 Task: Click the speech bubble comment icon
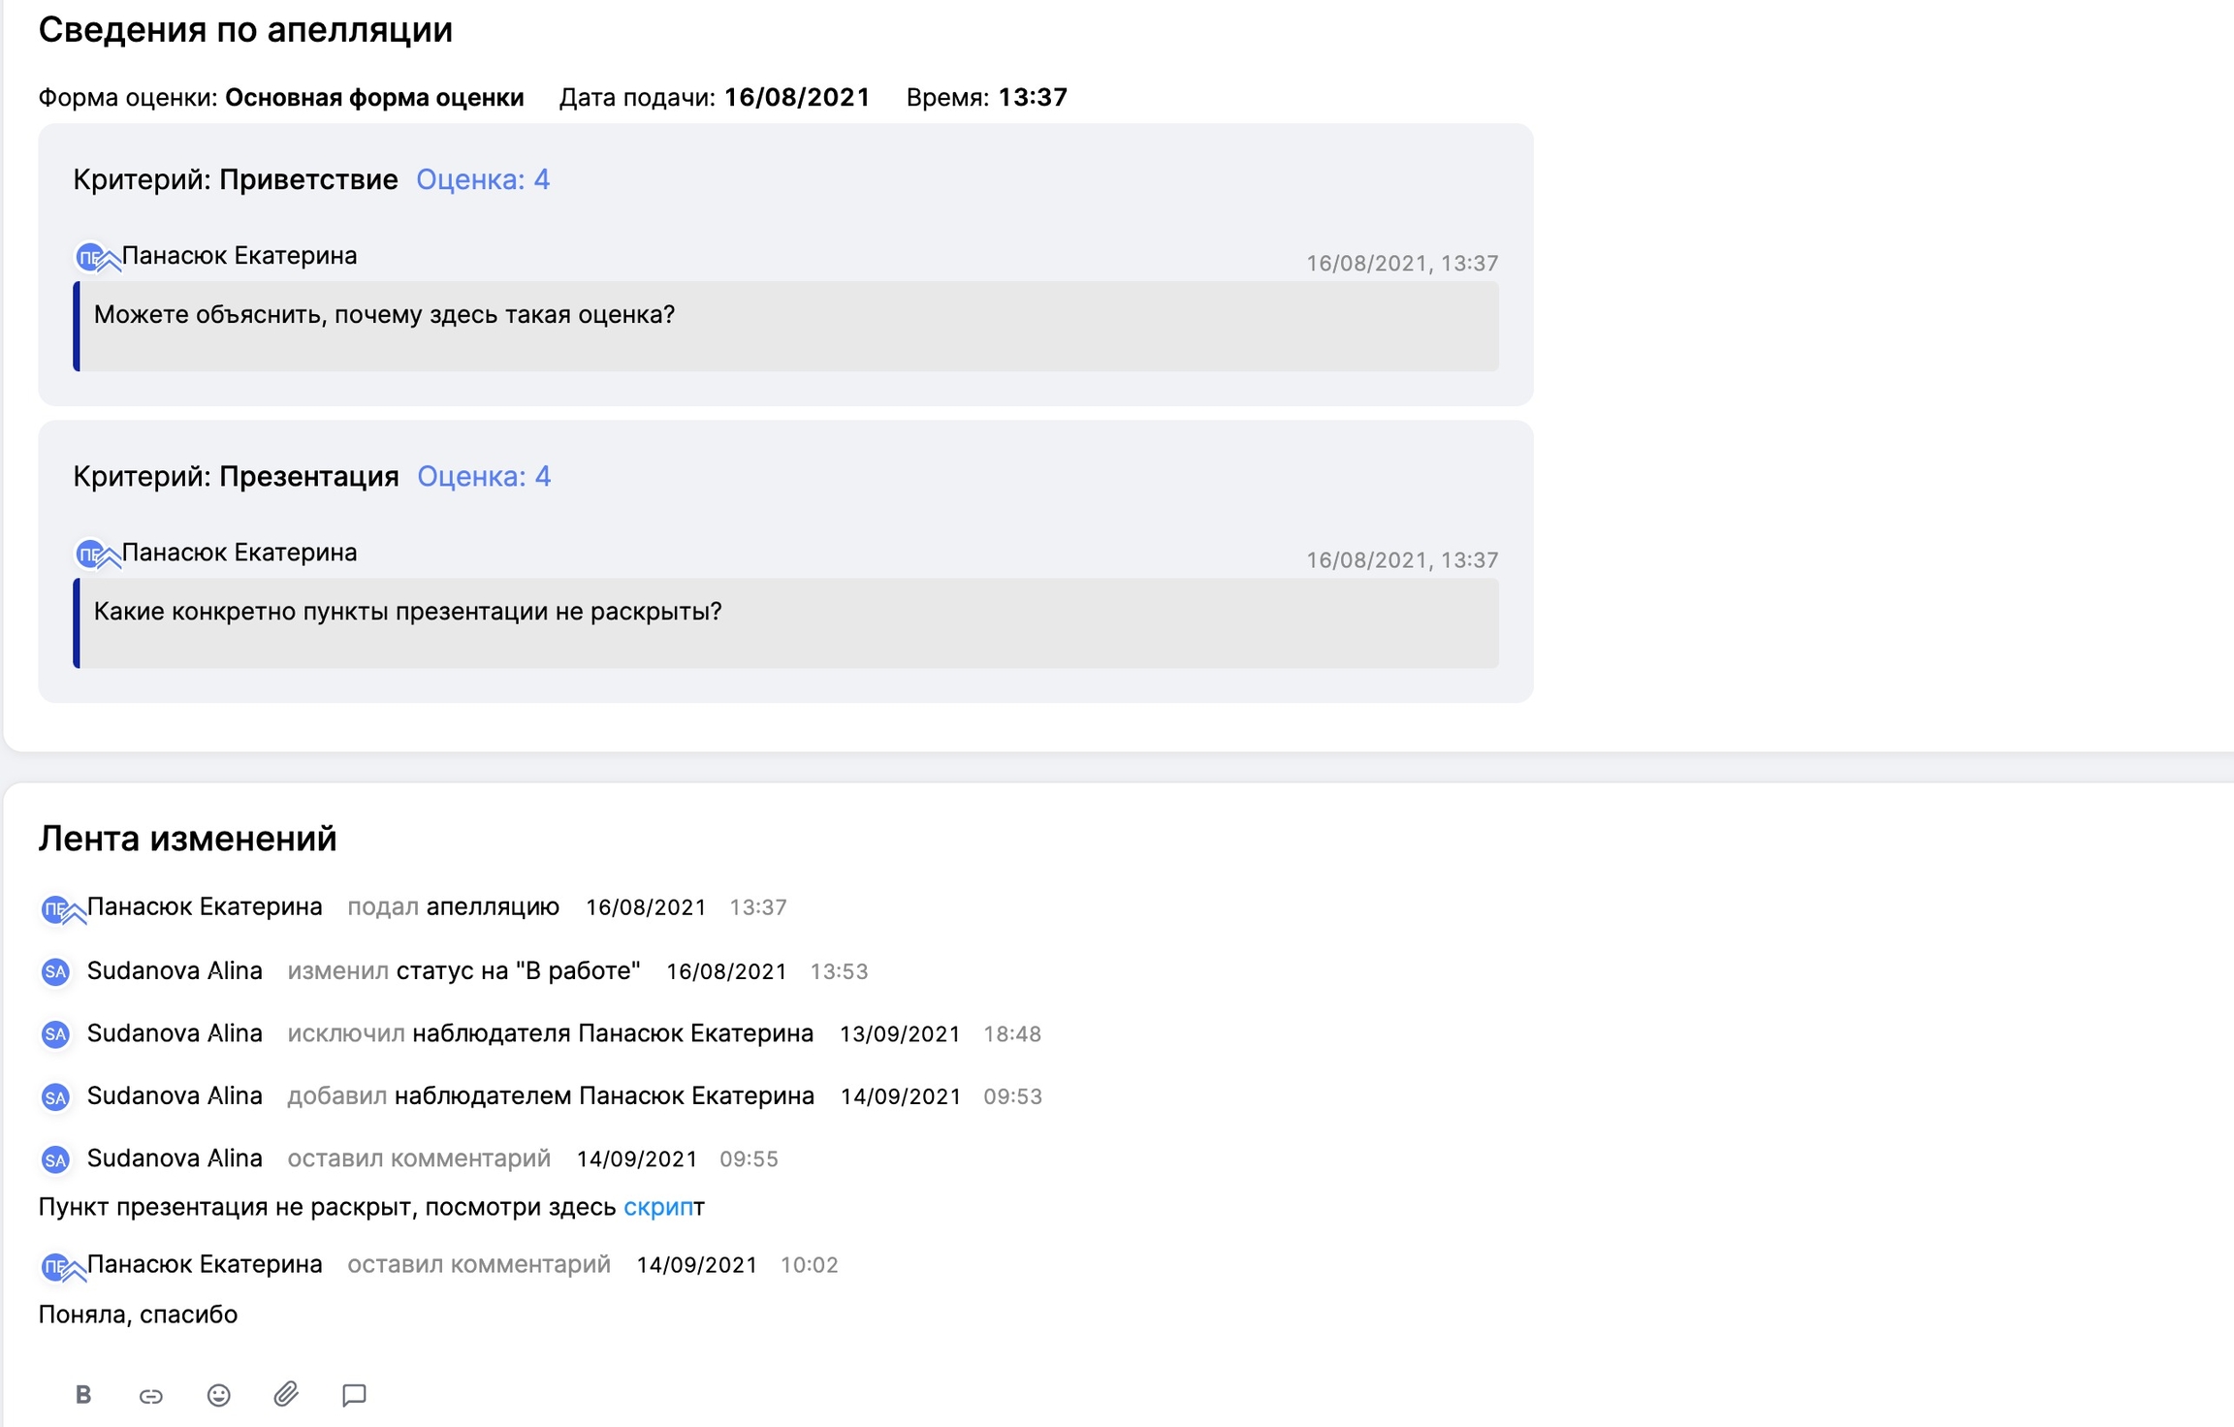pos(354,1394)
